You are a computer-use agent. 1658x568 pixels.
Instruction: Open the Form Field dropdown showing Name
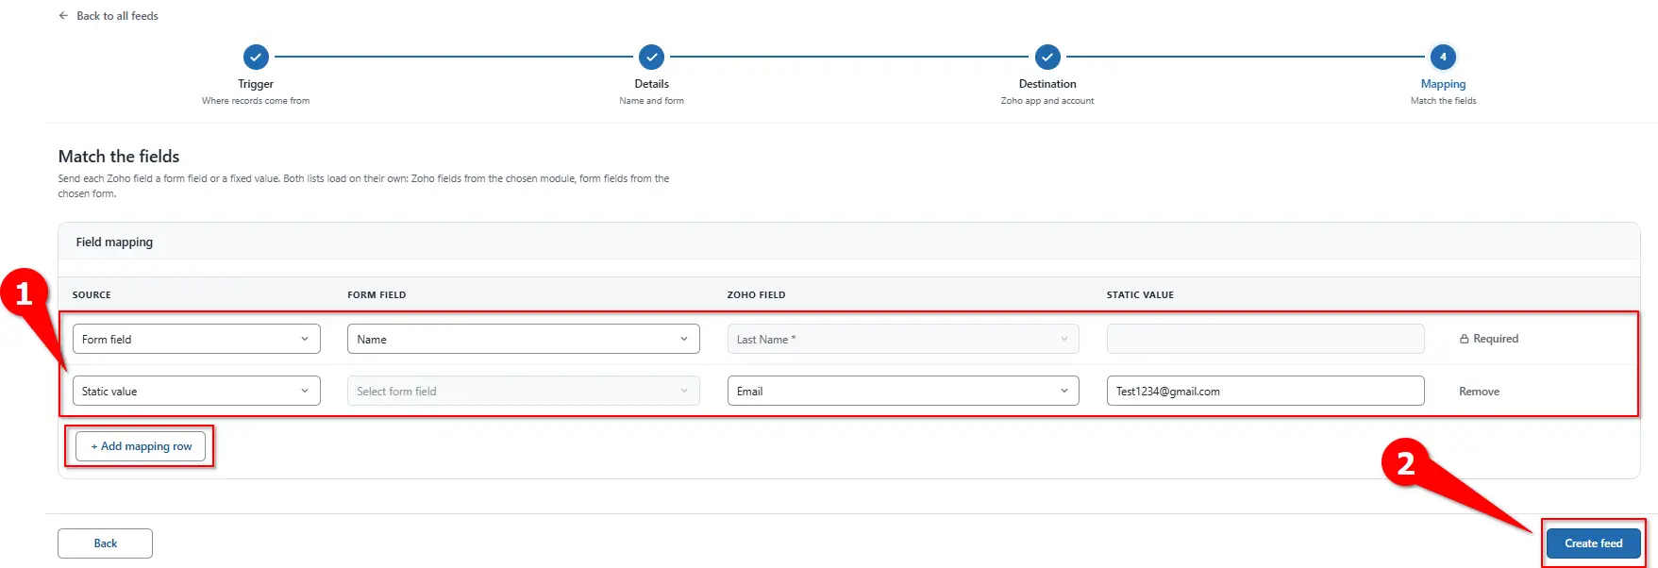click(524, 339)
